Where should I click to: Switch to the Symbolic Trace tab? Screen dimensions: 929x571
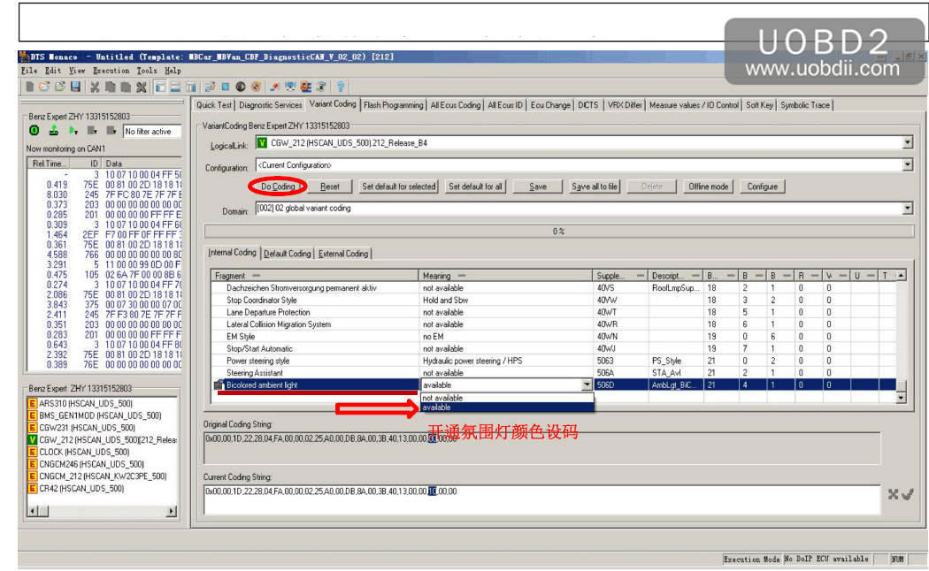[x=804, y=104]
